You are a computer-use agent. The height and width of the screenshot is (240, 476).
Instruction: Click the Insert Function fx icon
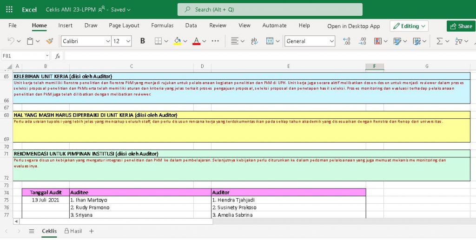tap(58, 56)
